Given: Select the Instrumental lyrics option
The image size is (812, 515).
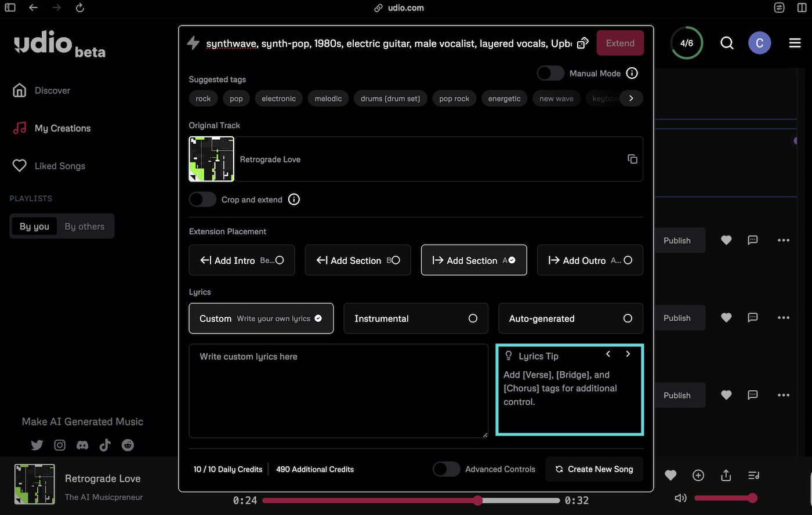Looking at the screenshot, I should [415, 318].
